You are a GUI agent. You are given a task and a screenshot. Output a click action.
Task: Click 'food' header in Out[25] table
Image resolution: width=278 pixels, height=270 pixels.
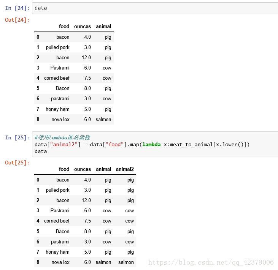pos(64,169)
